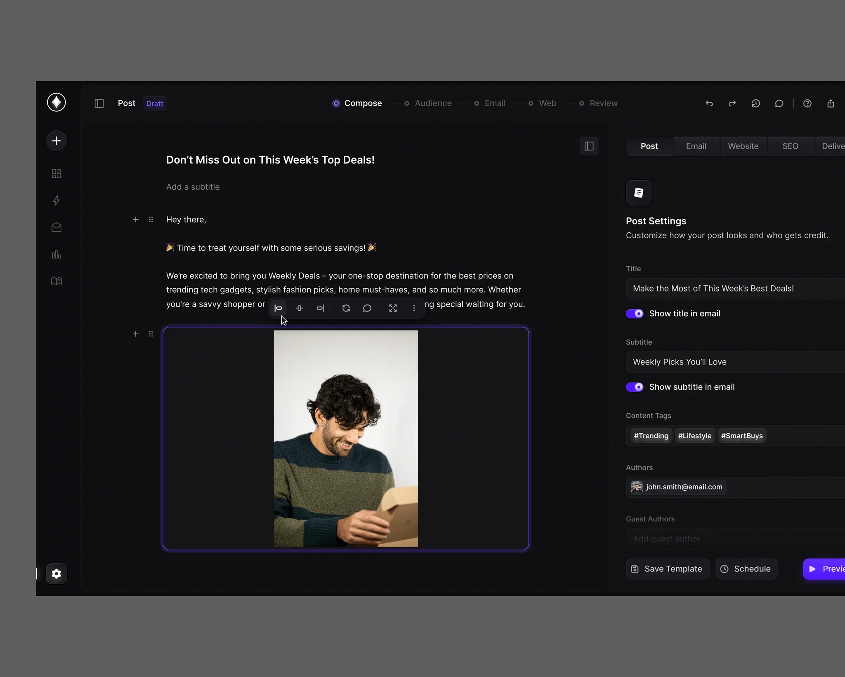845x677 pixels.
Task: Click the undo arrow in the top bar
Action: coord(709,103)
